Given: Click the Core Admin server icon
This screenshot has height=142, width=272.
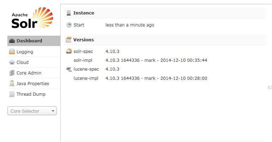Looking at the screenshot, I should click(x=12, y=73).
